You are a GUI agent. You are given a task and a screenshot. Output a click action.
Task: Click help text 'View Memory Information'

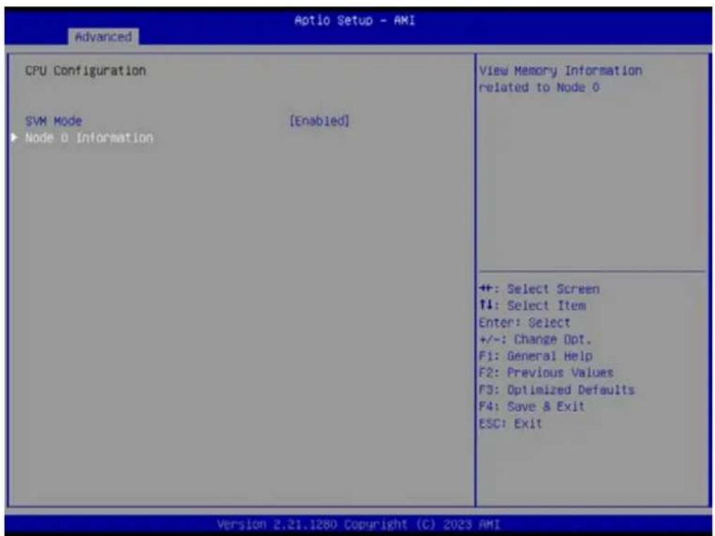click(561, 71)
